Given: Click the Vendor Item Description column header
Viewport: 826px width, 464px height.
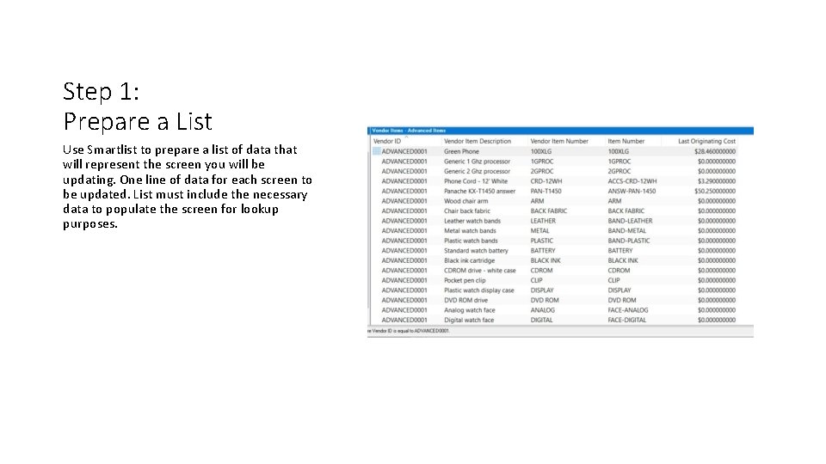Looking at the screenshot, I should tap(478, 141).
